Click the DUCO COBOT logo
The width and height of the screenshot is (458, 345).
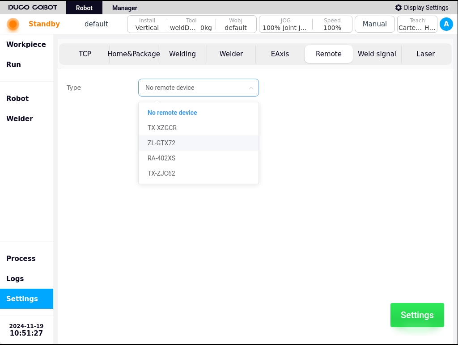33,7
